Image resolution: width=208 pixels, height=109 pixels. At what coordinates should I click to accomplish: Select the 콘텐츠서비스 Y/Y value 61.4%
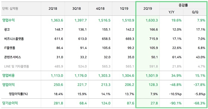coord(177,57)
